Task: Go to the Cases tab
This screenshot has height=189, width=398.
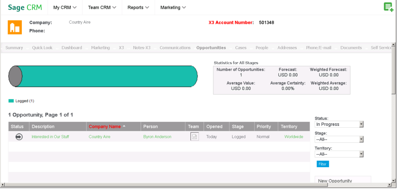Action: [x=241, y=48]
